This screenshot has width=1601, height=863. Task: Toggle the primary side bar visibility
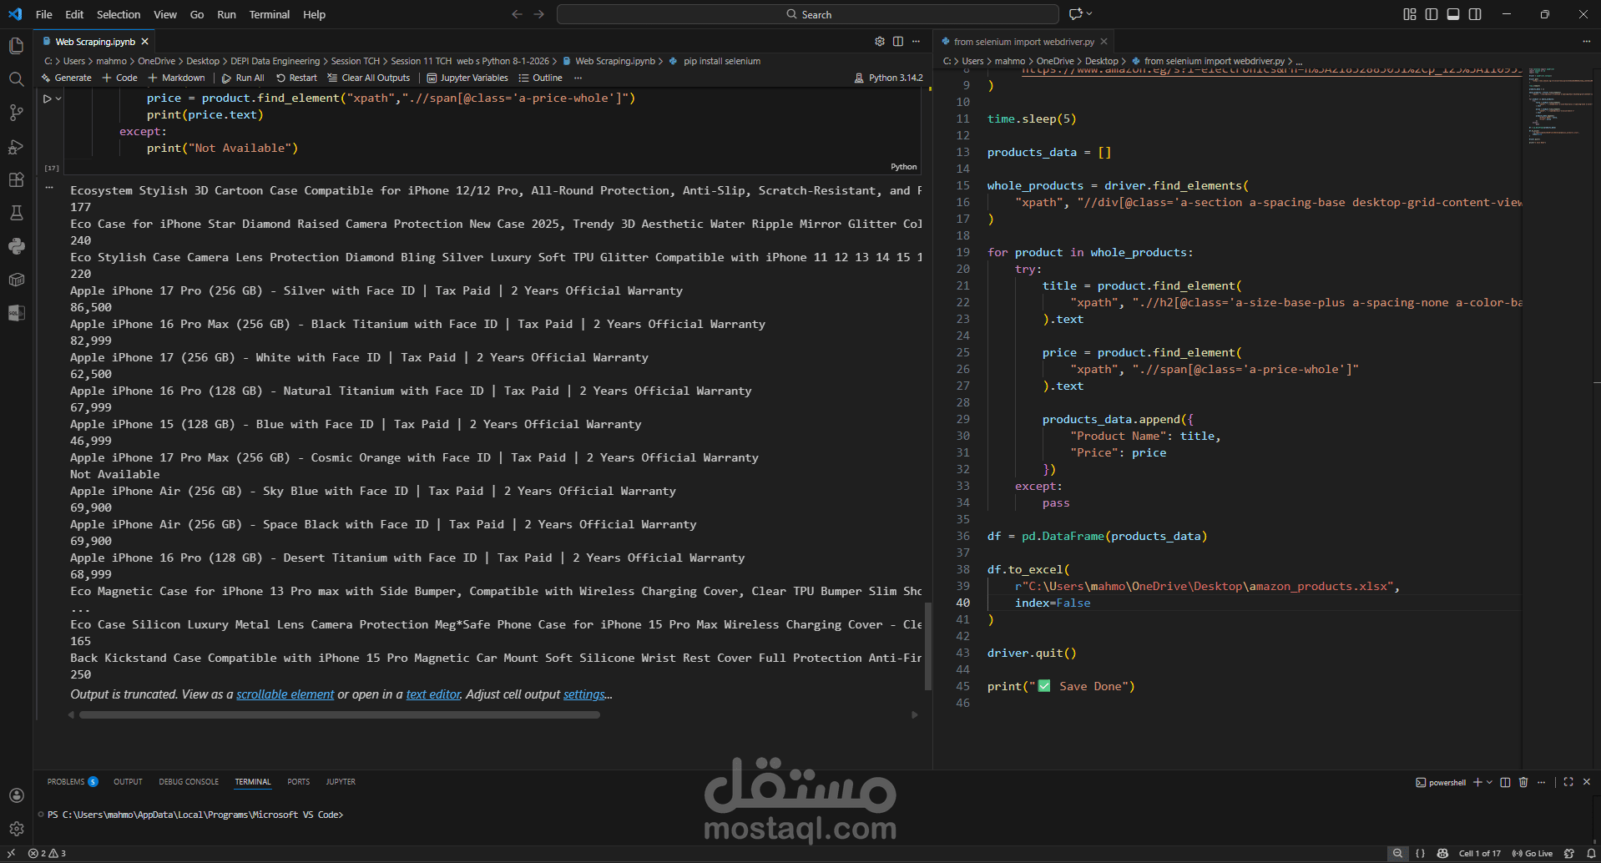coord(1432,14)
